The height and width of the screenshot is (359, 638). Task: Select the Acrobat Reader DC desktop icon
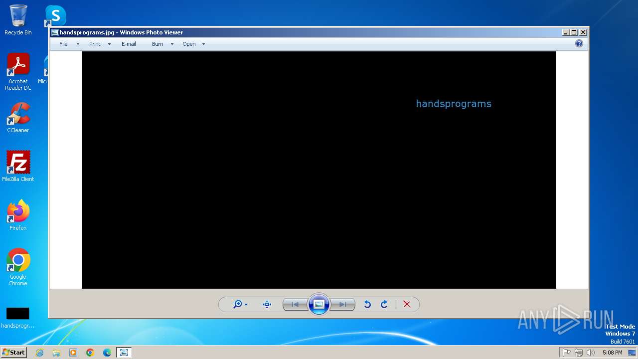(x=18, y=72)
